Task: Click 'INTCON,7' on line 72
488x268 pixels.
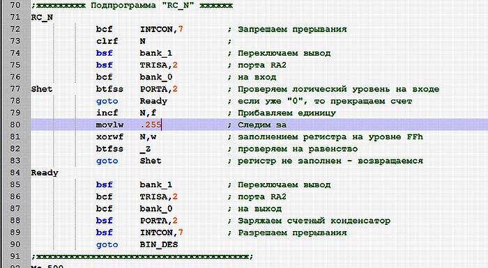Action: [x=161, y=29]
